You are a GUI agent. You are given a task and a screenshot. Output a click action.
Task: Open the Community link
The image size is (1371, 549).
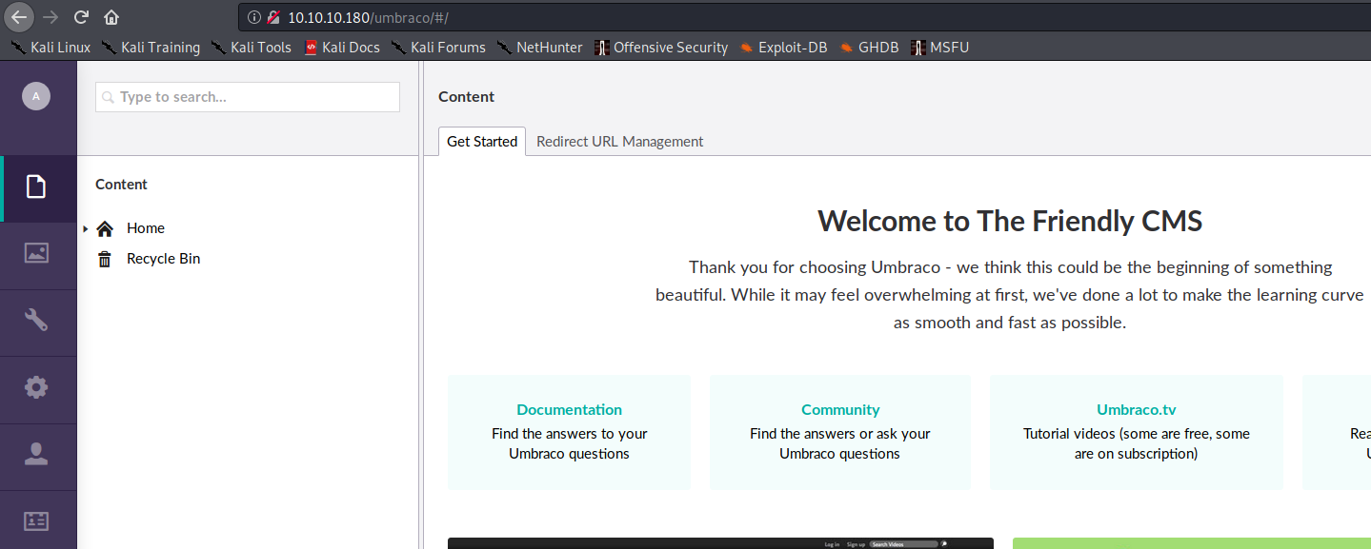pos(839,409)
